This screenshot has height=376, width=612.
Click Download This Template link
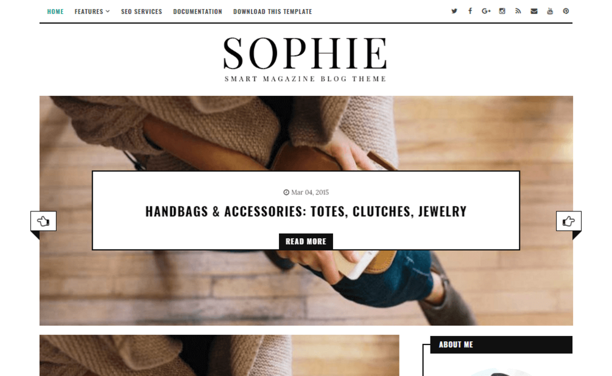[272, 12]
